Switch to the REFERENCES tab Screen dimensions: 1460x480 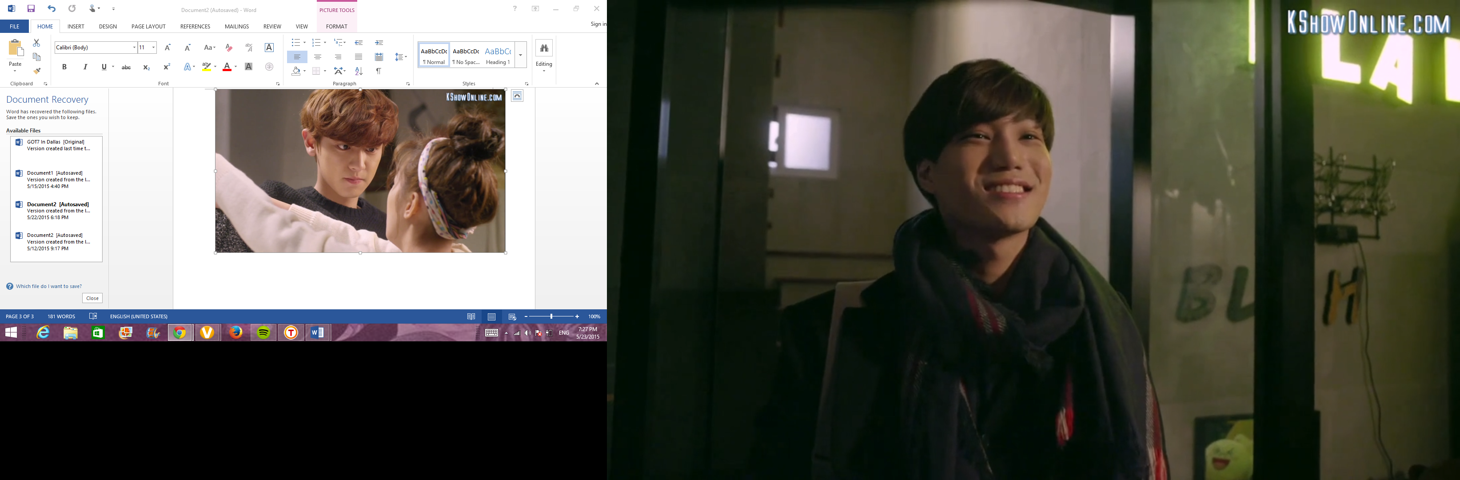click(x=195, y=26)
